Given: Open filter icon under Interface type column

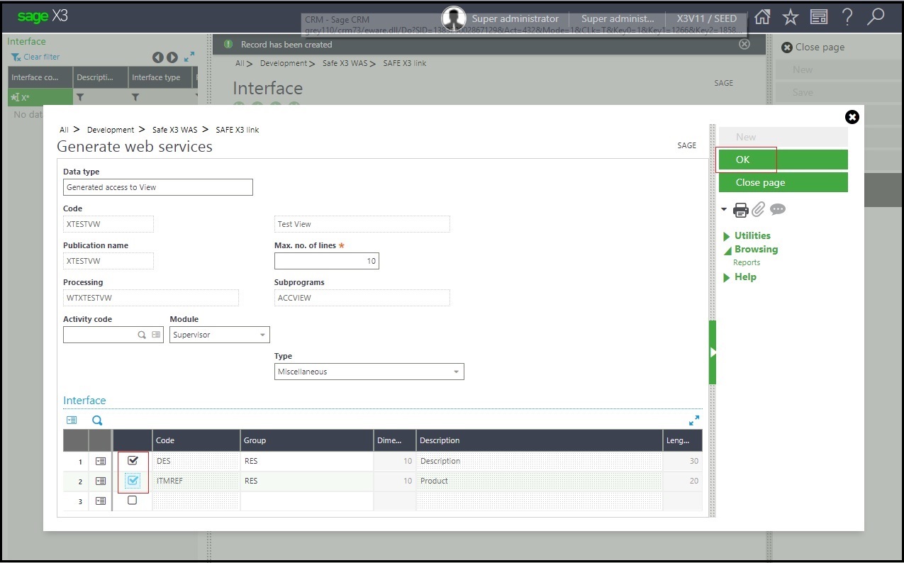Looking at the screenshot, I should (x=135, y=97).
